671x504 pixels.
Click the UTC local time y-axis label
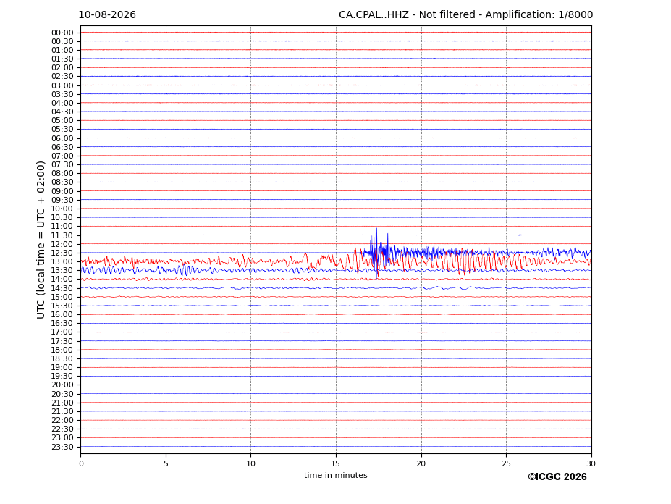pyautogui.click(x=41, y=240)
